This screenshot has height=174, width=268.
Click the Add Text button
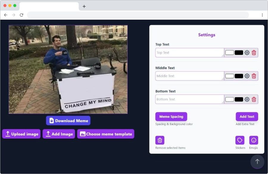pos(247,117)
